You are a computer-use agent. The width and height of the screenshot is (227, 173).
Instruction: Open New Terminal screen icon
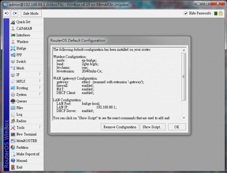(13, 134)
